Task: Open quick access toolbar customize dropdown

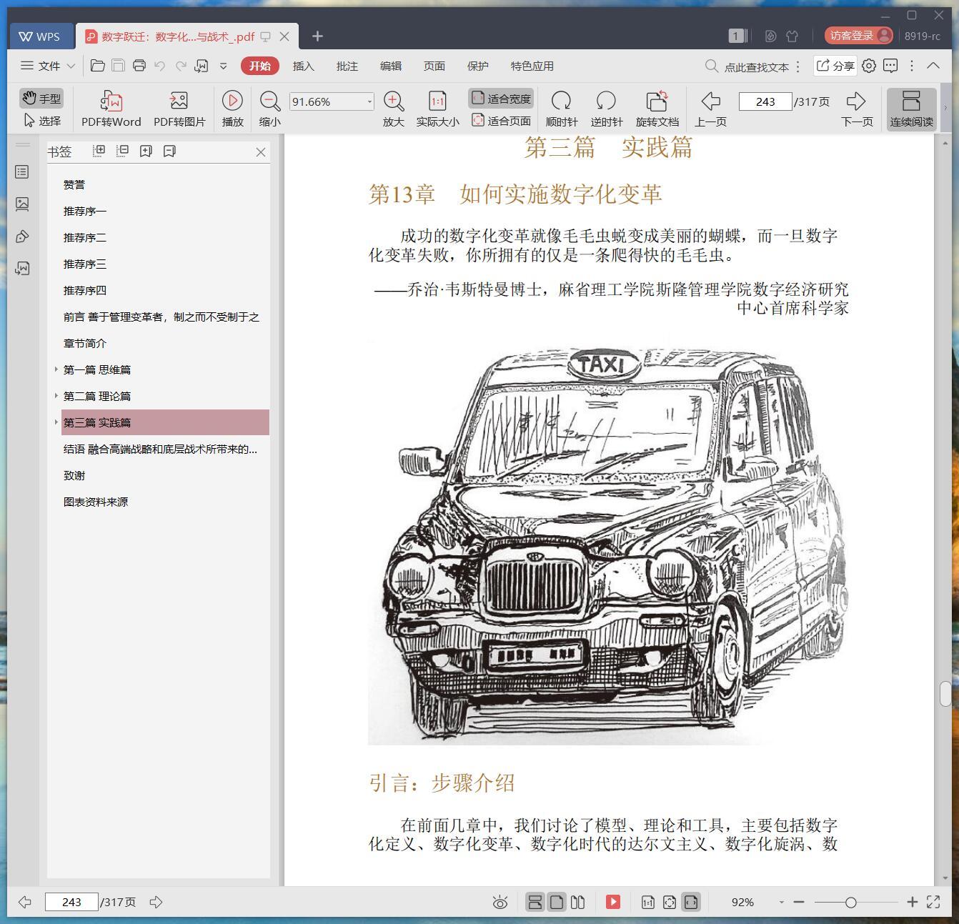Action: pyautogui.click(x=223, y=66)
